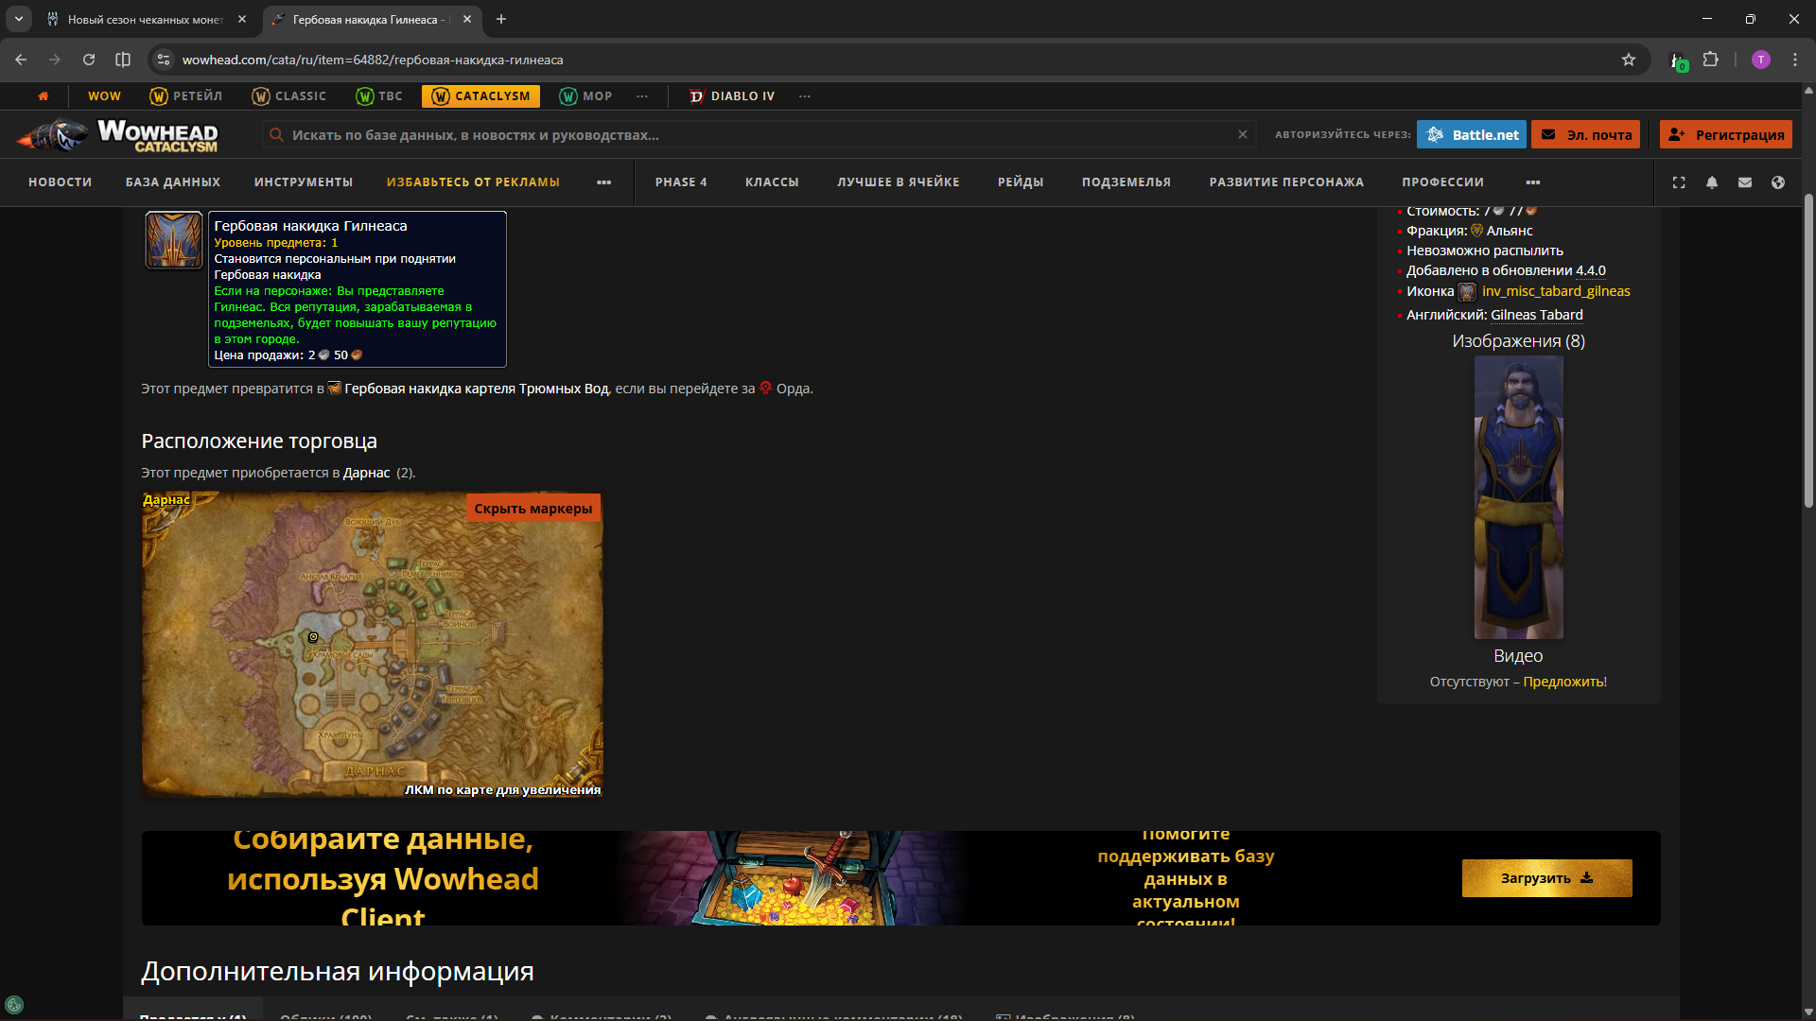Open browser extensions puzzle icon

[x=1710, y=60]
